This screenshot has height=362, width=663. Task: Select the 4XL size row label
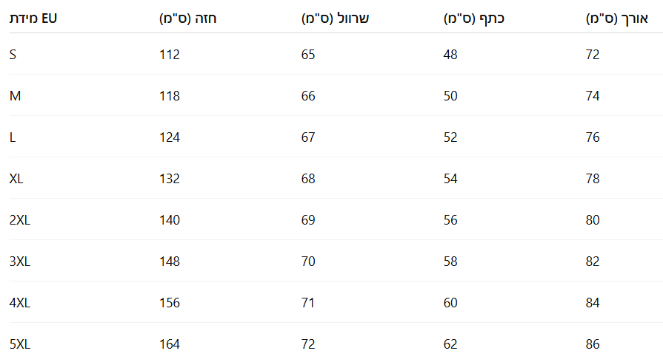(x=20, y=303)
